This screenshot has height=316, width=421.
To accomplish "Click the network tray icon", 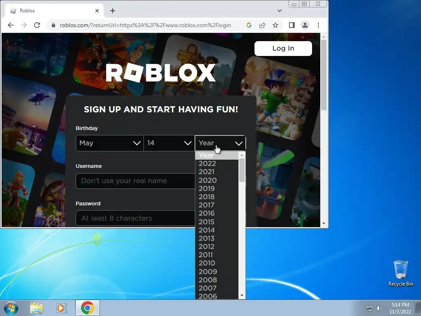I will click(x=370, y=308).
